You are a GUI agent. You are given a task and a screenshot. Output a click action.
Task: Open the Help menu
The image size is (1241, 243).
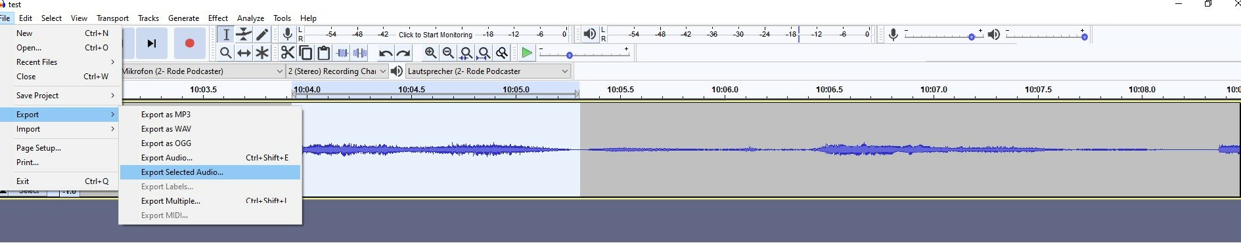308,18
